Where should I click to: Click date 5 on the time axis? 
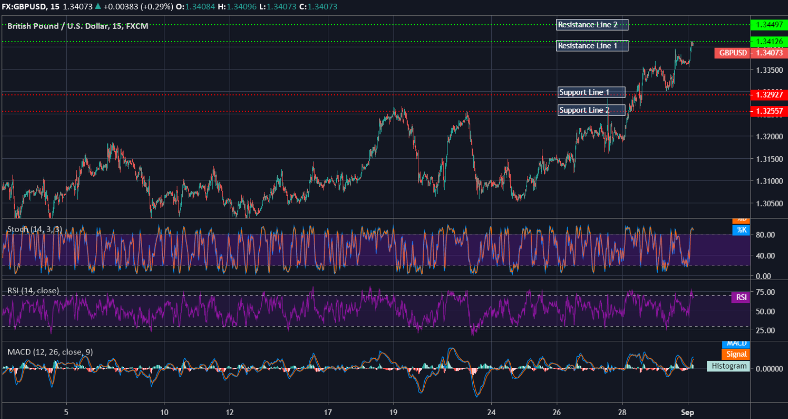(x=66, y=412)
